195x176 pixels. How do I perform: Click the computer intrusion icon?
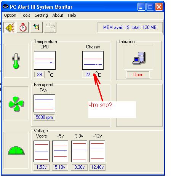point(139,58)
